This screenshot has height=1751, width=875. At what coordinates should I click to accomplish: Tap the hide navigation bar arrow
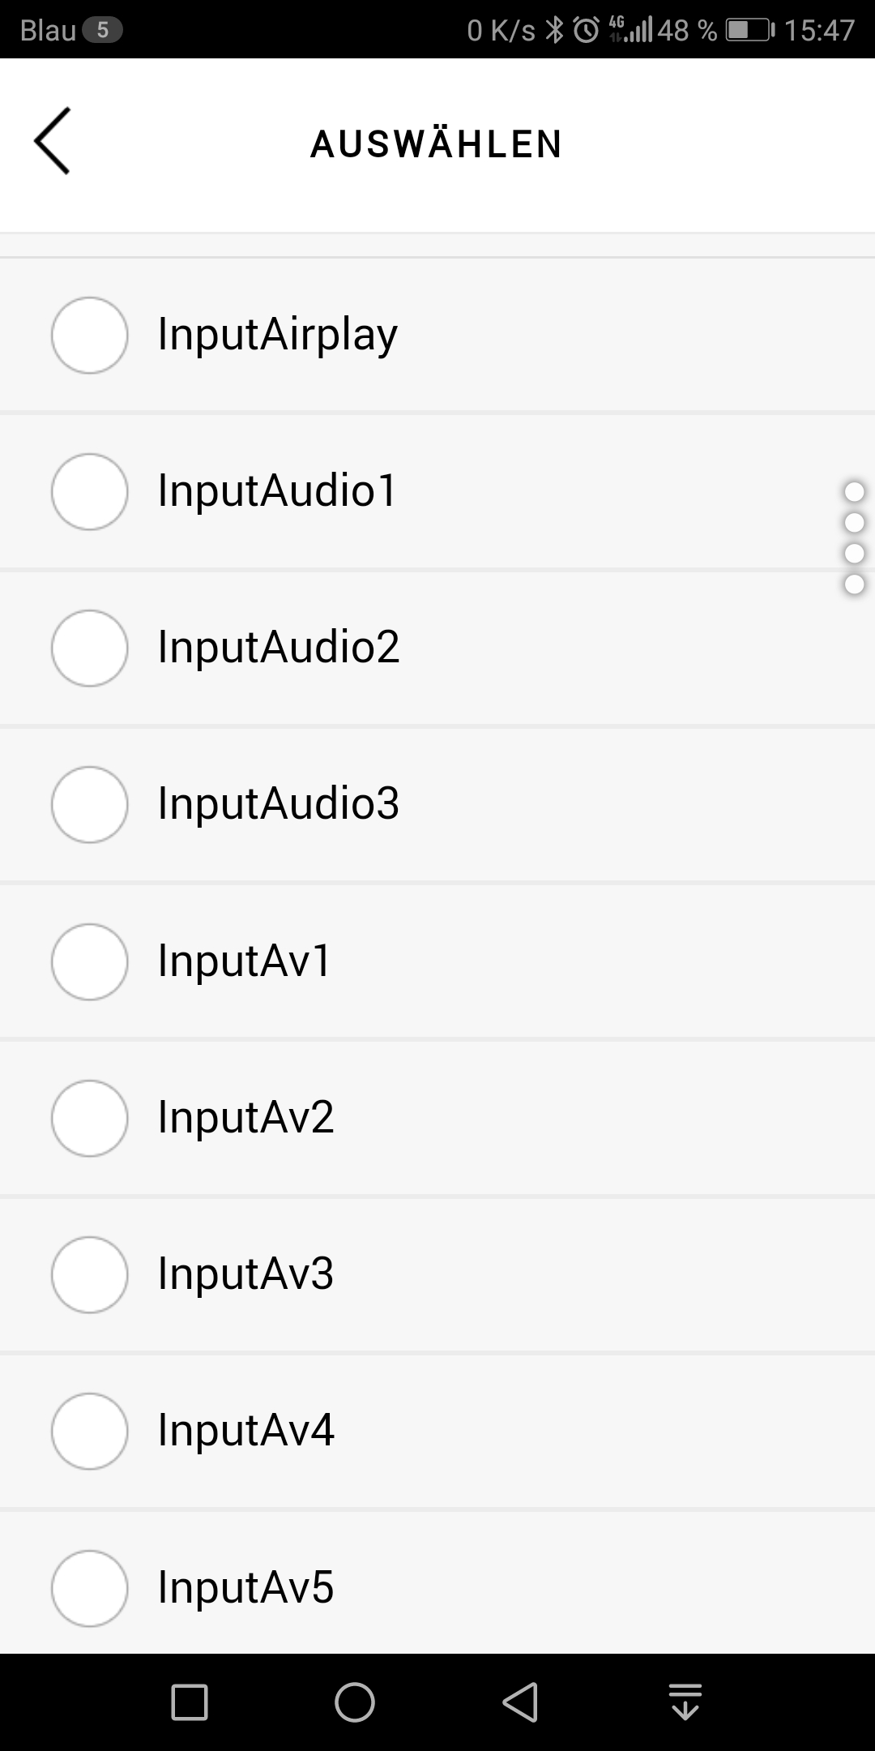click(x=685, y=1702)
